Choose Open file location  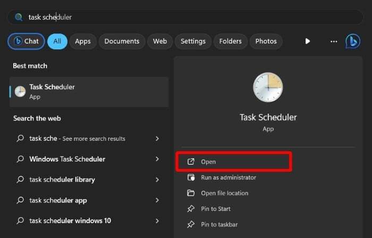coord(225,193)
